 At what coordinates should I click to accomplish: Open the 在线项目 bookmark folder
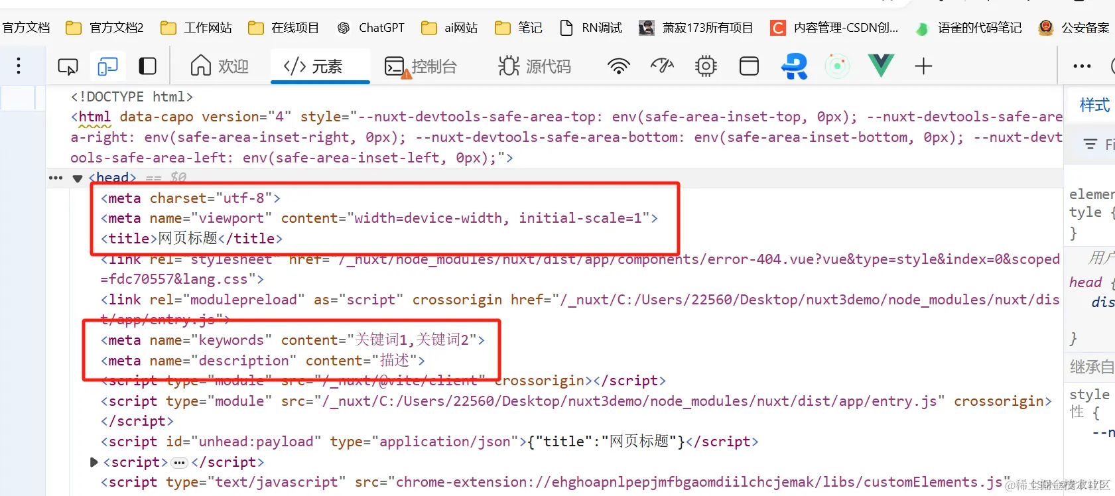283,28
